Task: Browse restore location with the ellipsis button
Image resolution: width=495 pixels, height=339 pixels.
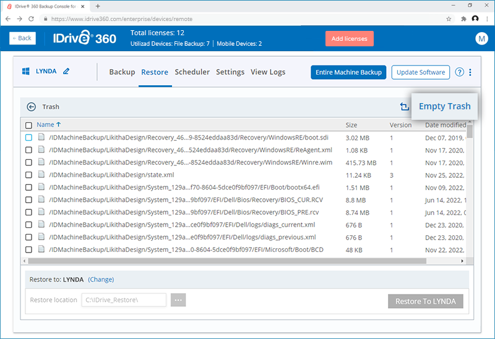Action: (178, 300)
